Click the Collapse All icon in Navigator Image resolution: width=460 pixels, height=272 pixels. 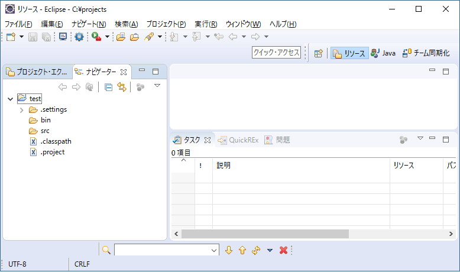coord(109,87)
